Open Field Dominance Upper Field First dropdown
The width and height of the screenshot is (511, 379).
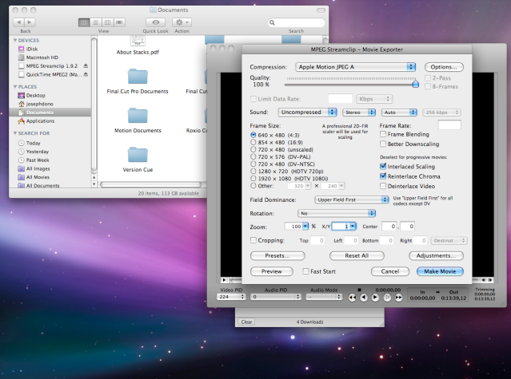[x=352, y=199]
